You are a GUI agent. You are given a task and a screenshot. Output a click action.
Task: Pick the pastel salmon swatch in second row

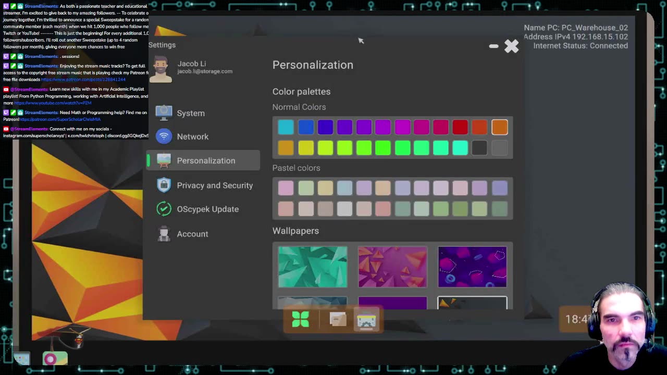coord(383,209)
